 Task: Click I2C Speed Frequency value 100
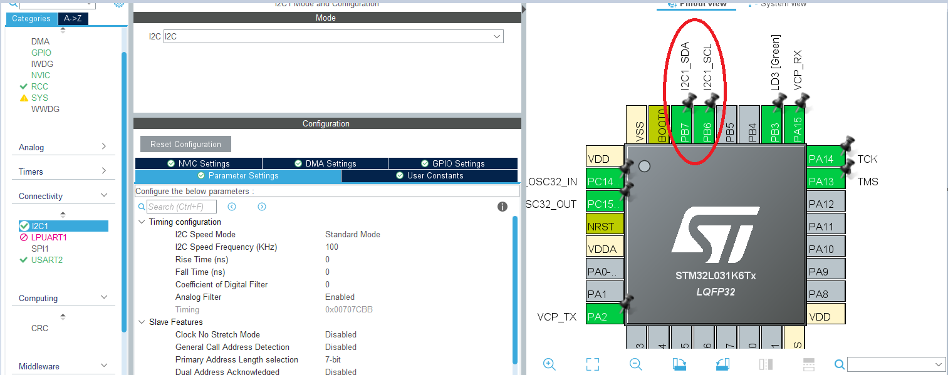click(x=331, y=247)
